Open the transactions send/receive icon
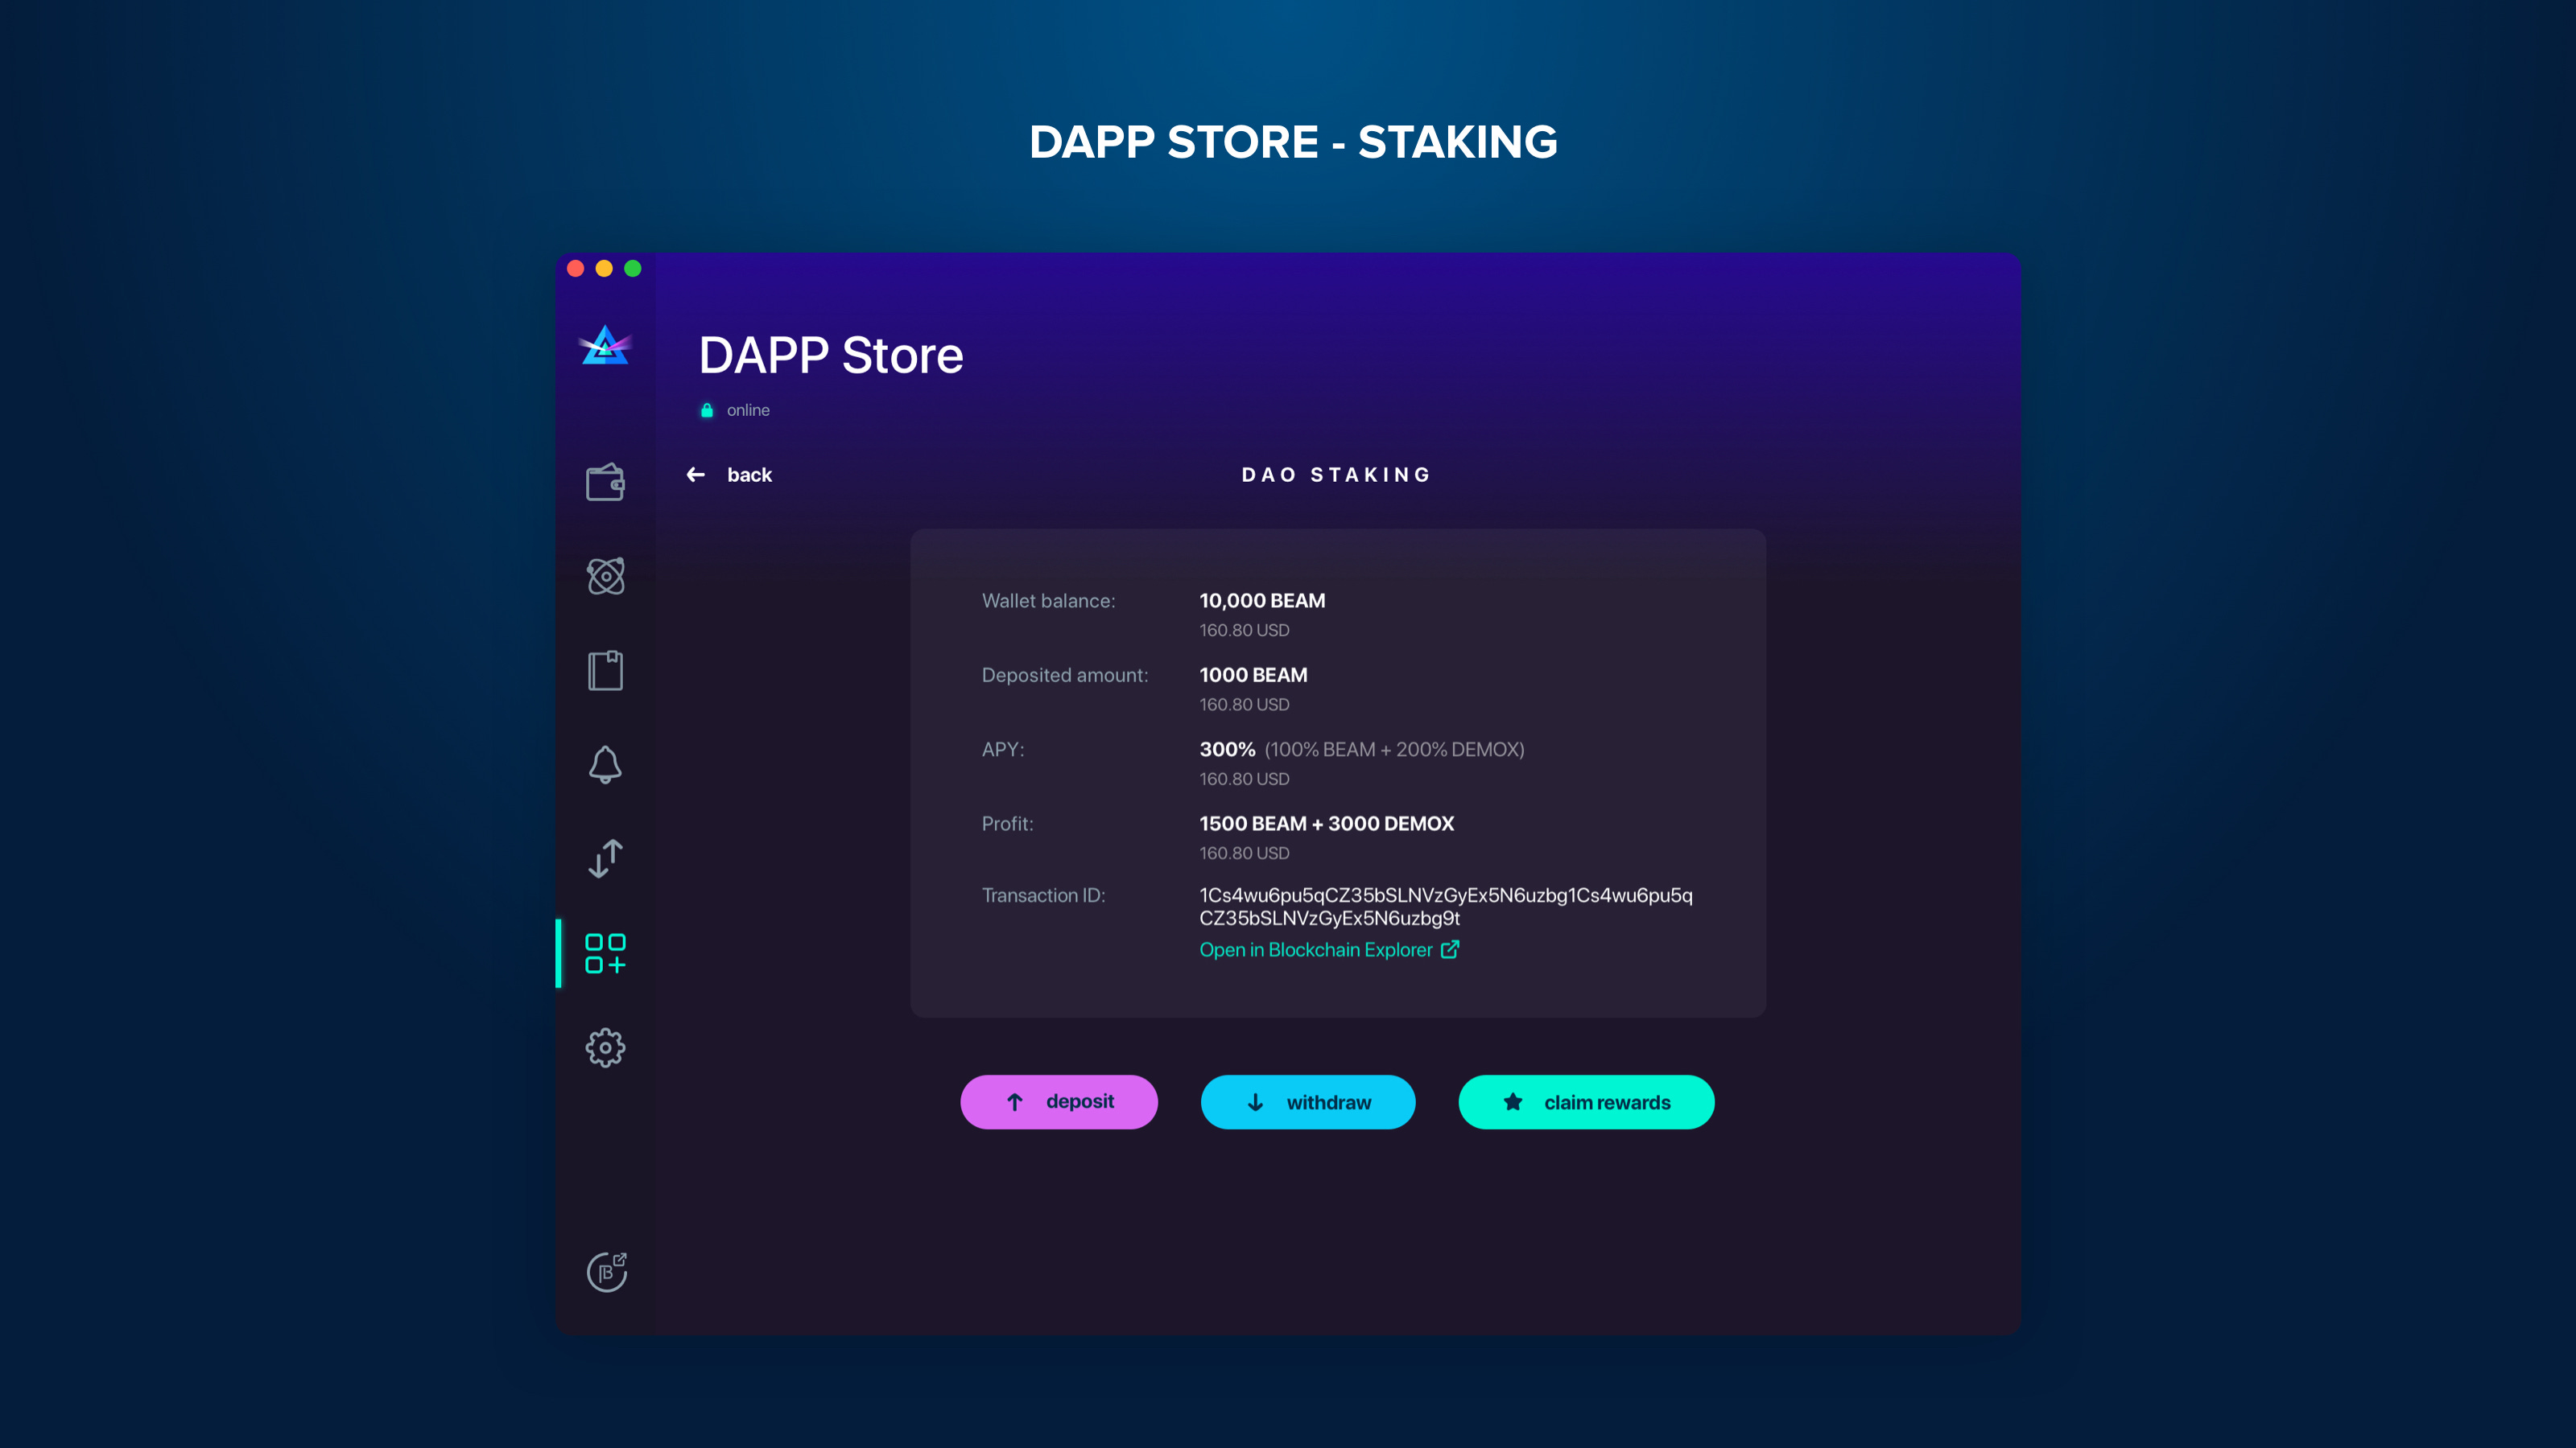 click(605, 858)
